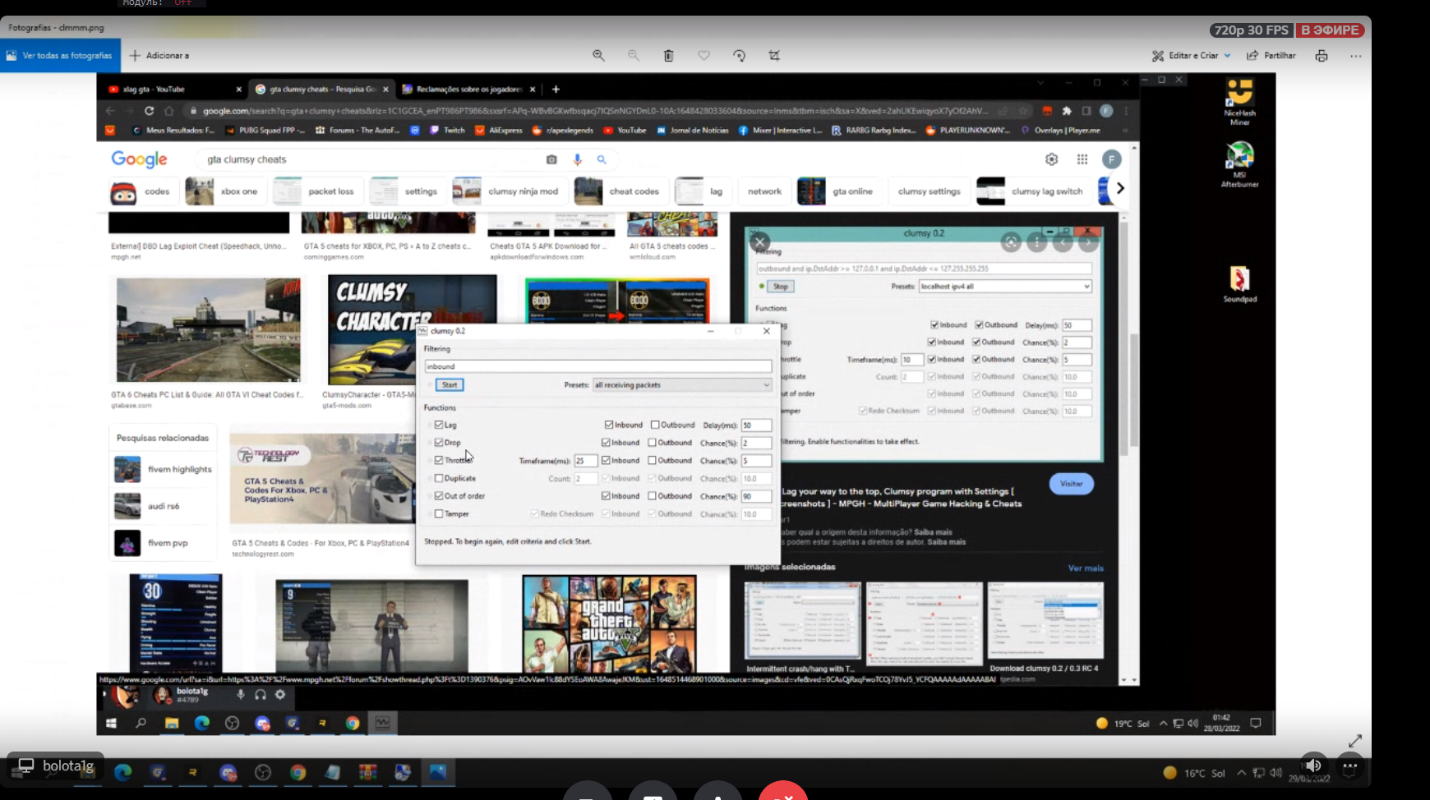The image size is (1430, 800).
Task: Open MSI Afterburner desktop icon
Action: click(x=1239, y=164)
